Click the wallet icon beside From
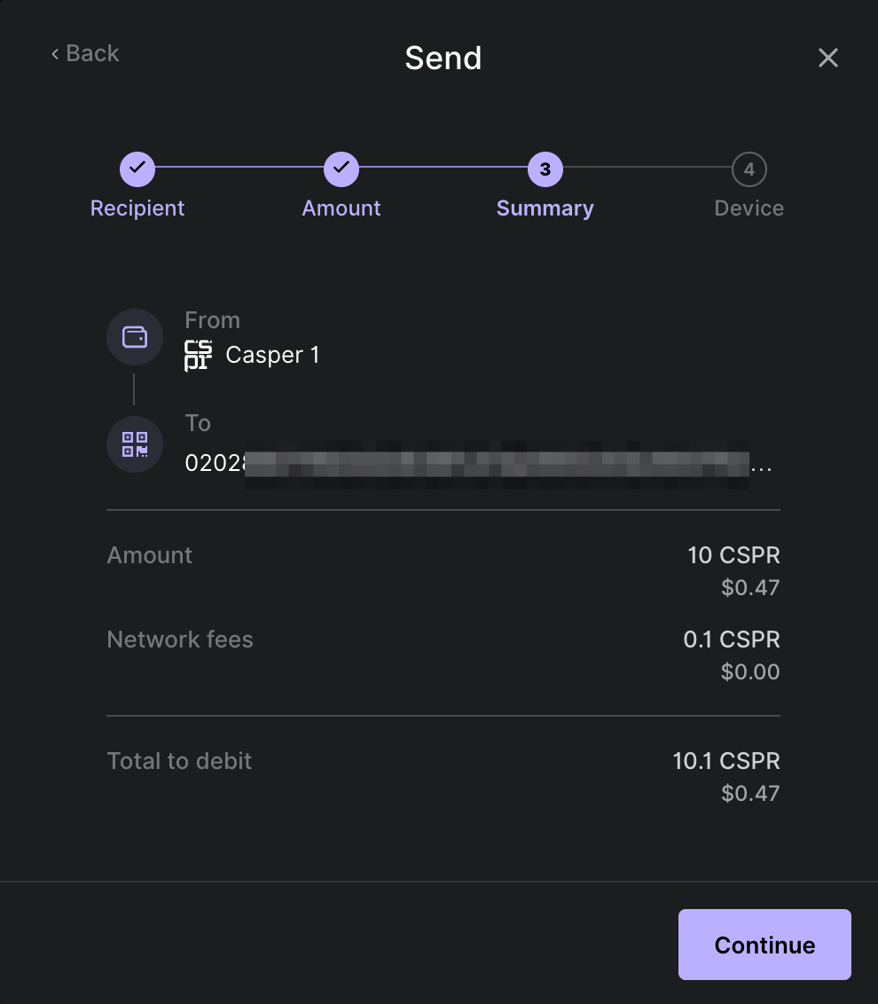This screenshot has width=878, height=1004. [135, 337]
